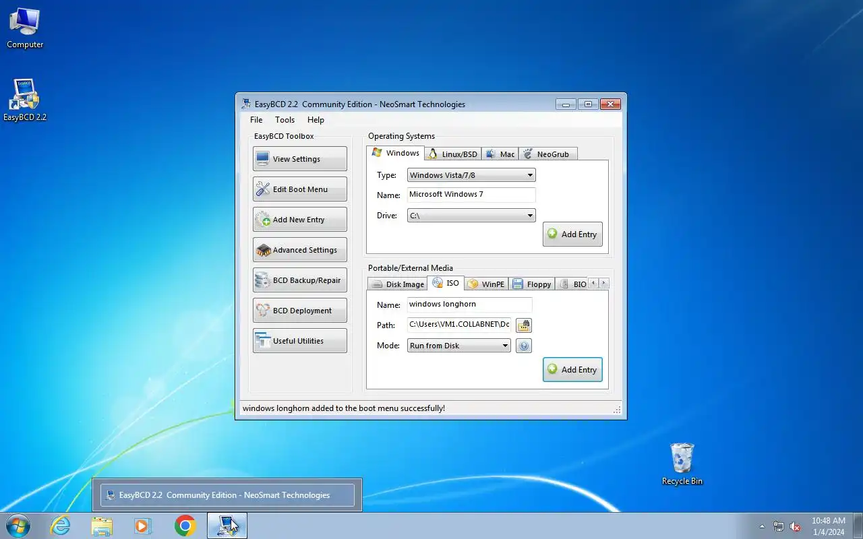Switch to the NeoGrub tab

pos(547,154)
